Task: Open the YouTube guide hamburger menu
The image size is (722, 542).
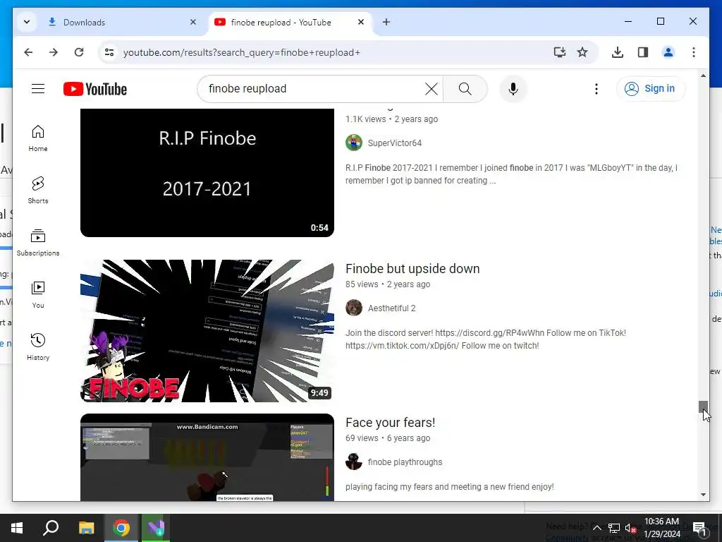Action: tap(38, 88)
